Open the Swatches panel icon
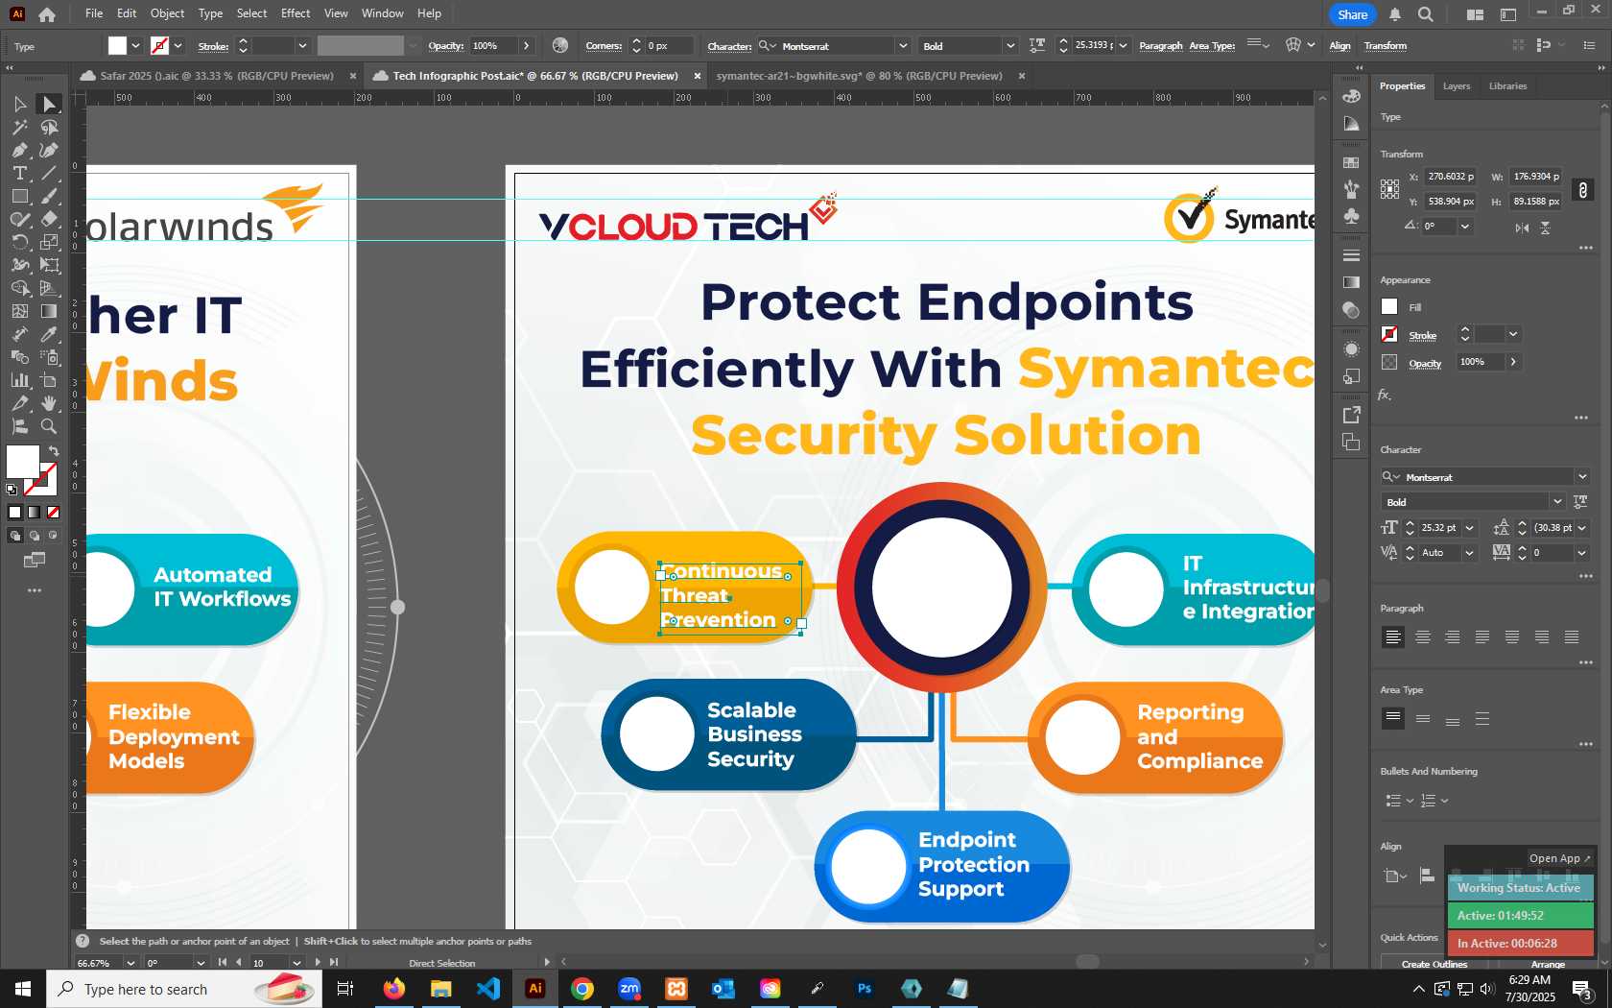The image size is (1612, 1008). click(1351, 162)
